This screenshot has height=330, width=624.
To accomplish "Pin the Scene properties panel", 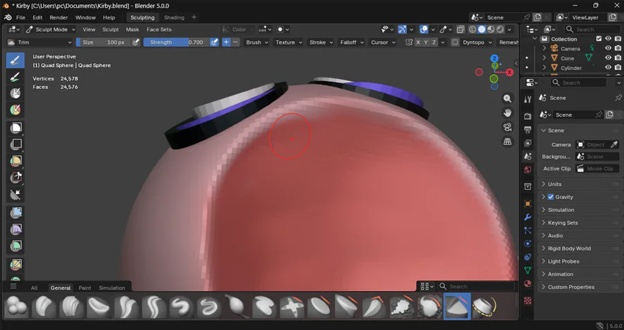I will (x=618, y=98).
